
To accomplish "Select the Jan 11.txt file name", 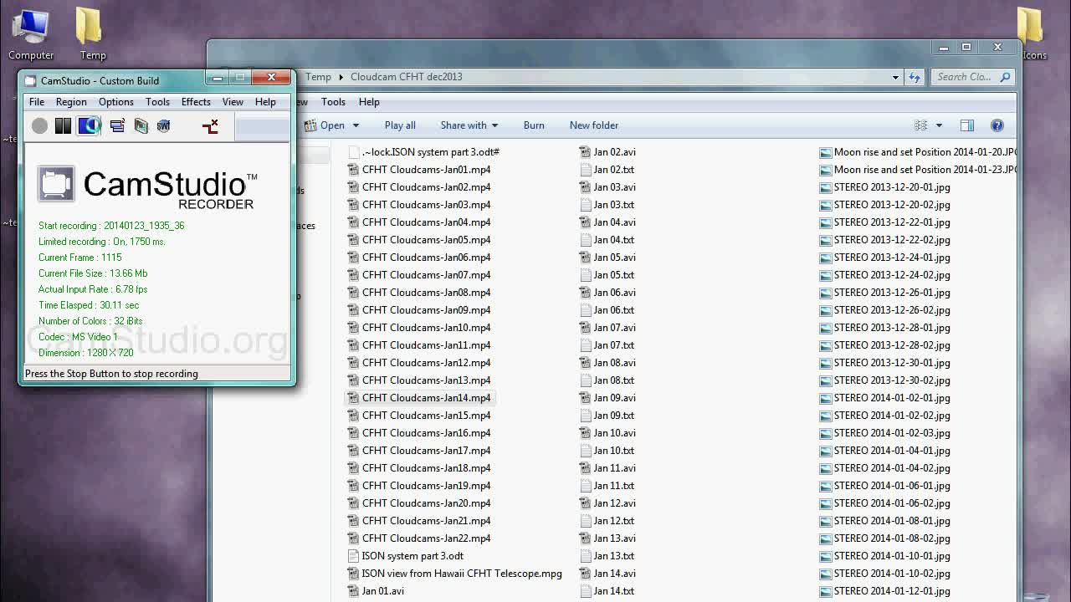I will [x=614, y=486].
